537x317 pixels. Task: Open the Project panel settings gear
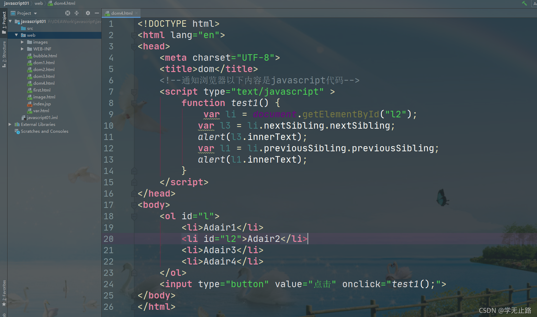tap(88, 13)
